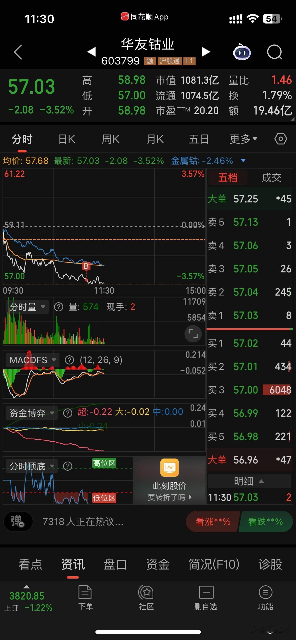Switch to 成交 trades tab

(271, 177)
